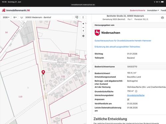Locate my position with the crosshair icon
The width and height of the screenshot is (166, 124).
83,36
